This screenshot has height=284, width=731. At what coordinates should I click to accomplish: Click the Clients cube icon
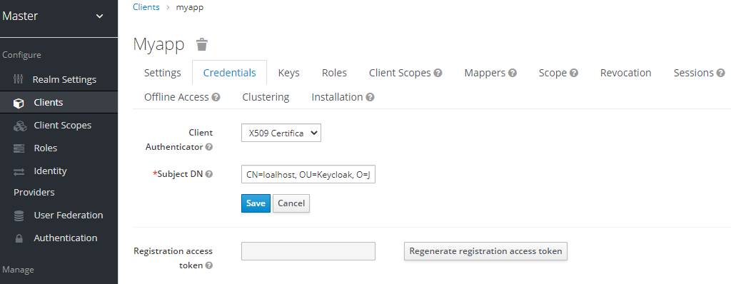(x=19, y=103)
